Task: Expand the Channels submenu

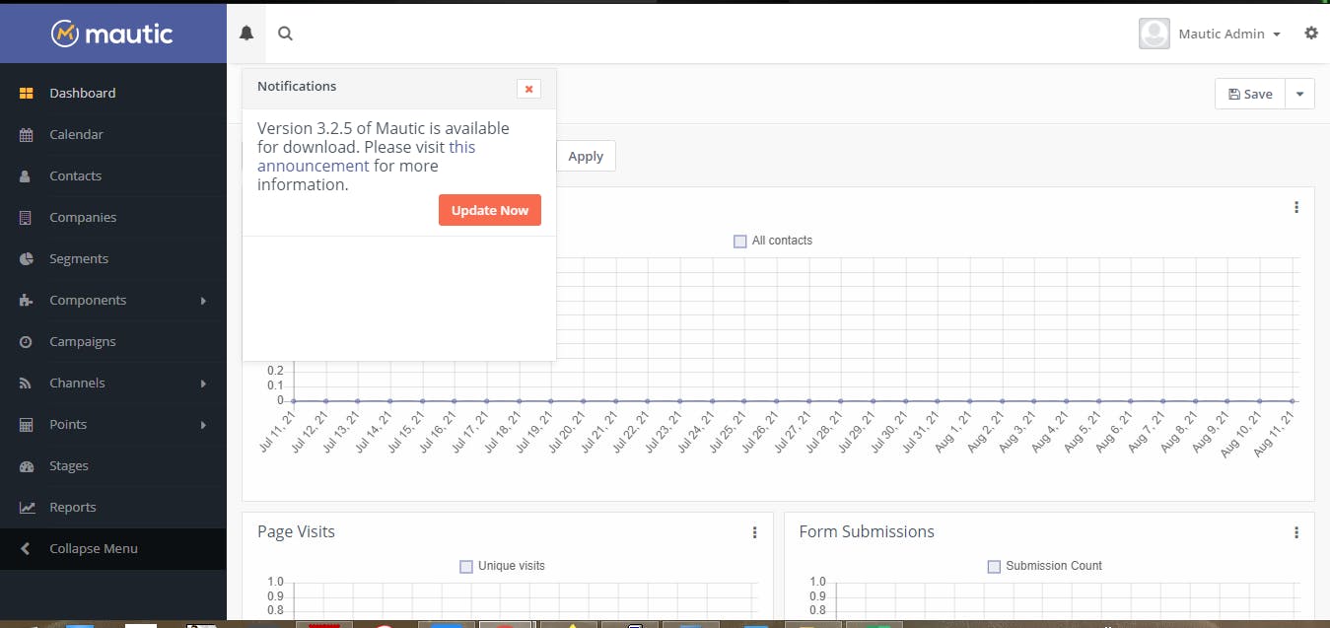Action: (x=77, y=383)
